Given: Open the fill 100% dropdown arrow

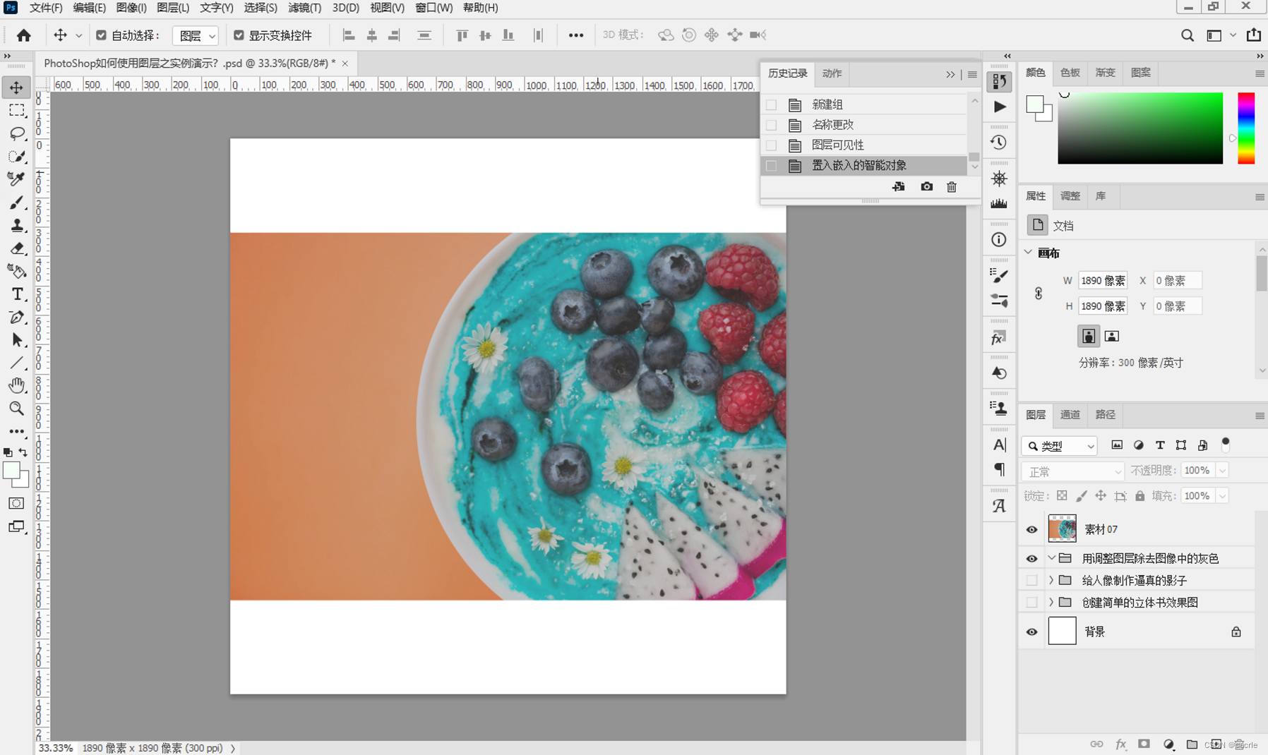Looking at the screenshot, I should (1222, 496).
